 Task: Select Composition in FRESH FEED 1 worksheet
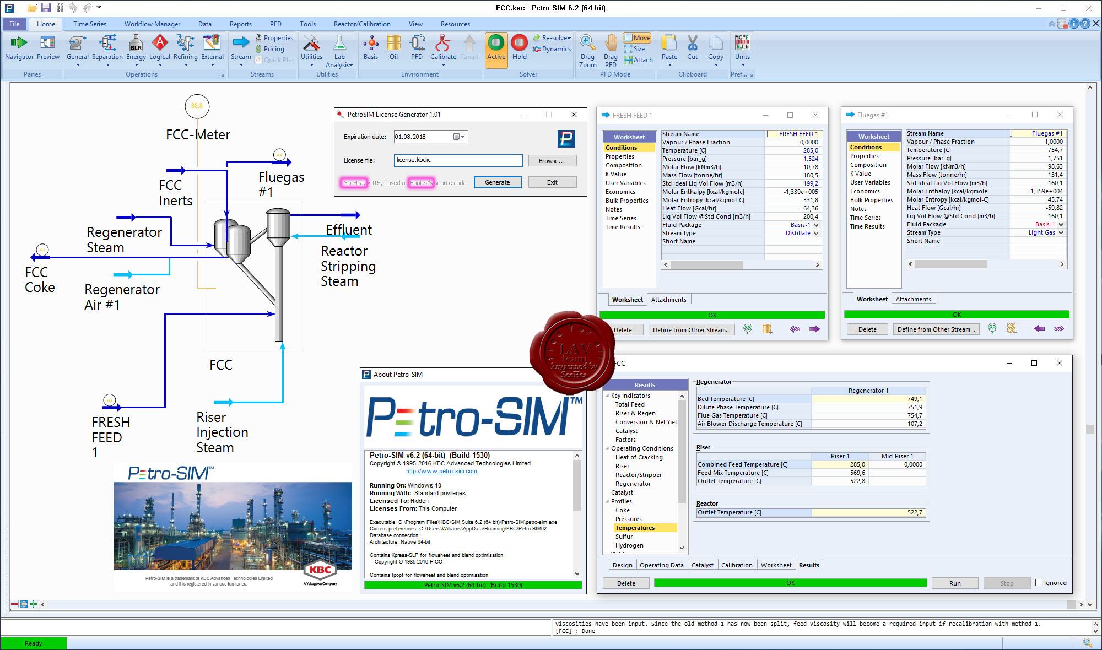coord(624,165)
